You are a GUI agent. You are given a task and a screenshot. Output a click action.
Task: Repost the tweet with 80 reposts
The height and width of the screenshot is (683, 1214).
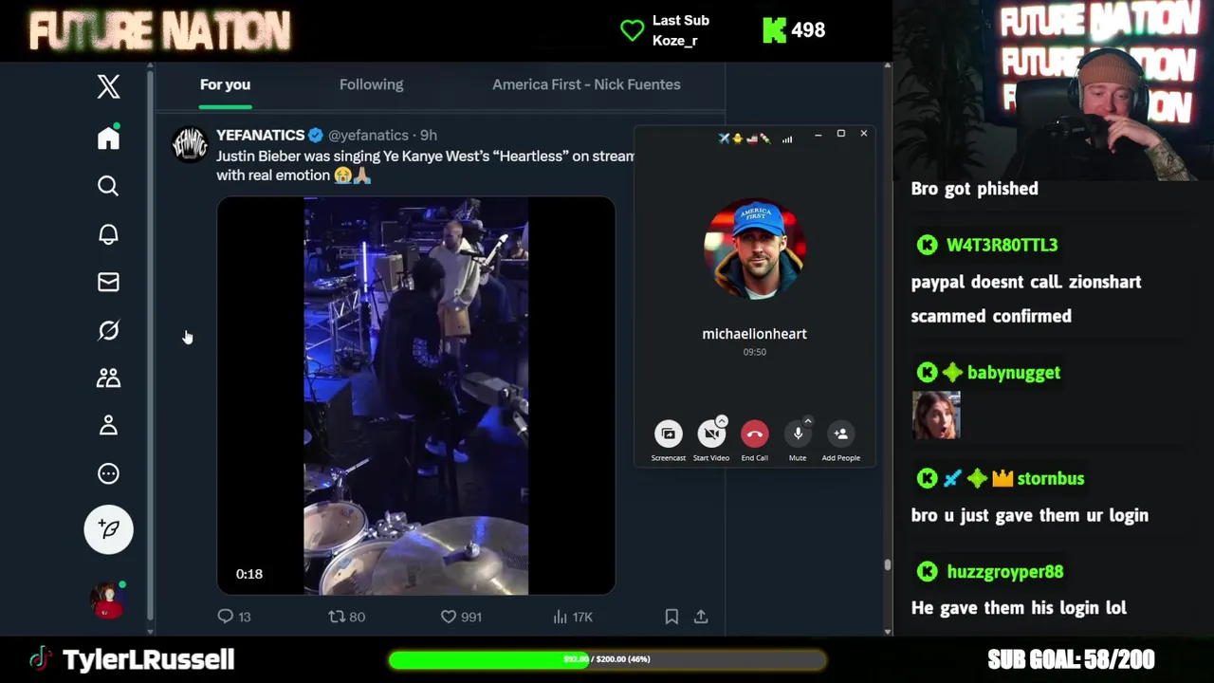(346, 617)
